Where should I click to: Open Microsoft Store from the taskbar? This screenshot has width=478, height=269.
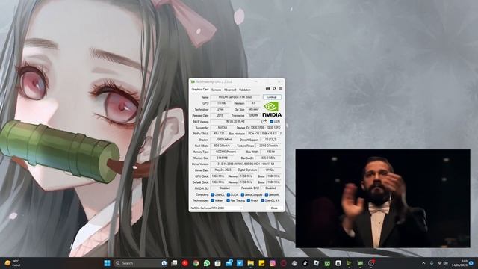click(217, 263)
